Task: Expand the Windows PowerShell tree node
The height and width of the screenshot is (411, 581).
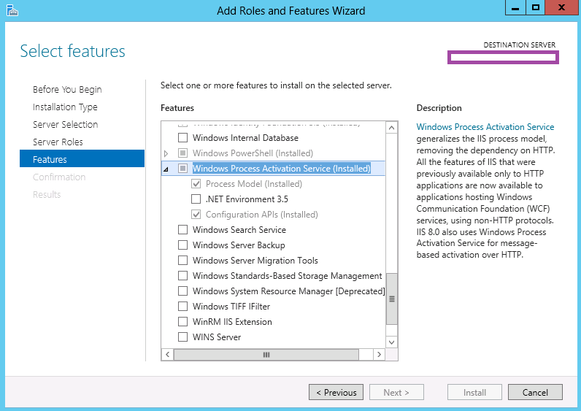Action: point(166,153)
